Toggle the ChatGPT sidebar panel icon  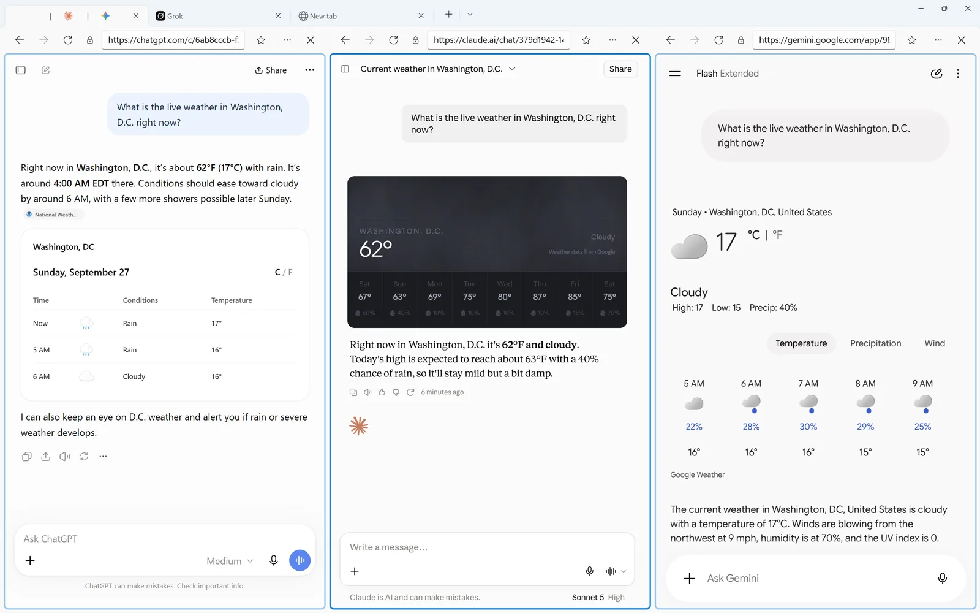pyautogui.click(x=21, y=70)
